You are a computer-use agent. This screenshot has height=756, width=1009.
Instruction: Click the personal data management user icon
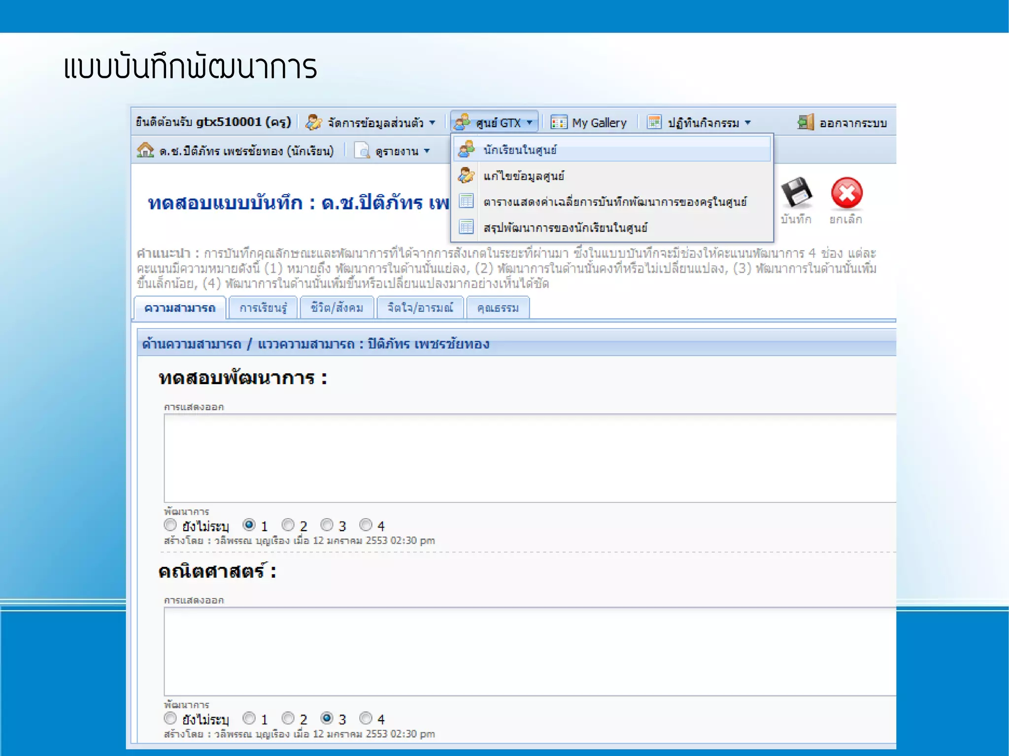(x=313, y=122)
